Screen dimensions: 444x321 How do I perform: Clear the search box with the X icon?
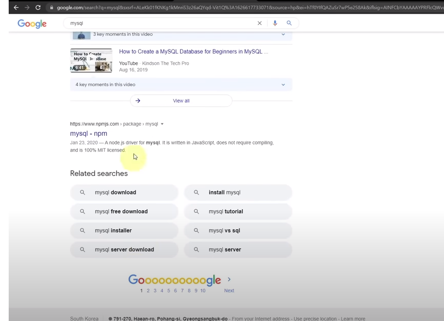[x=260, y=23]
